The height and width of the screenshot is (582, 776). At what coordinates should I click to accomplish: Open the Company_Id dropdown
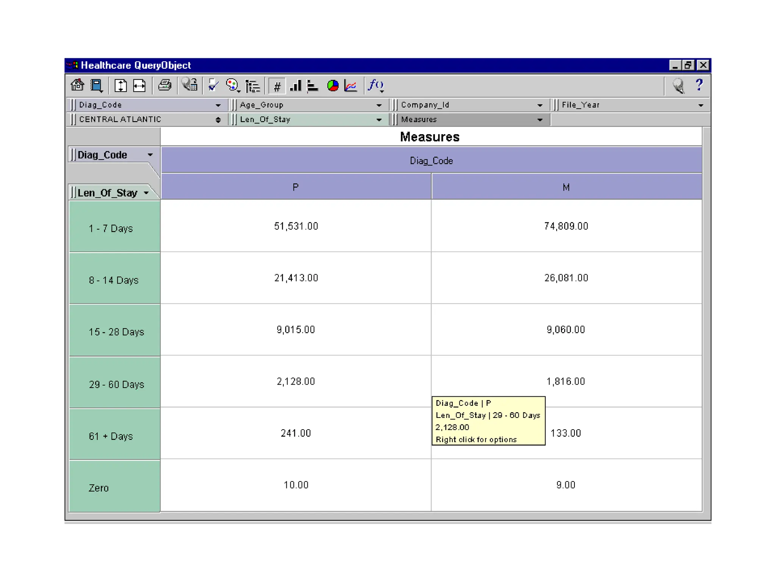pyautogui.click(x=540, y=105)
